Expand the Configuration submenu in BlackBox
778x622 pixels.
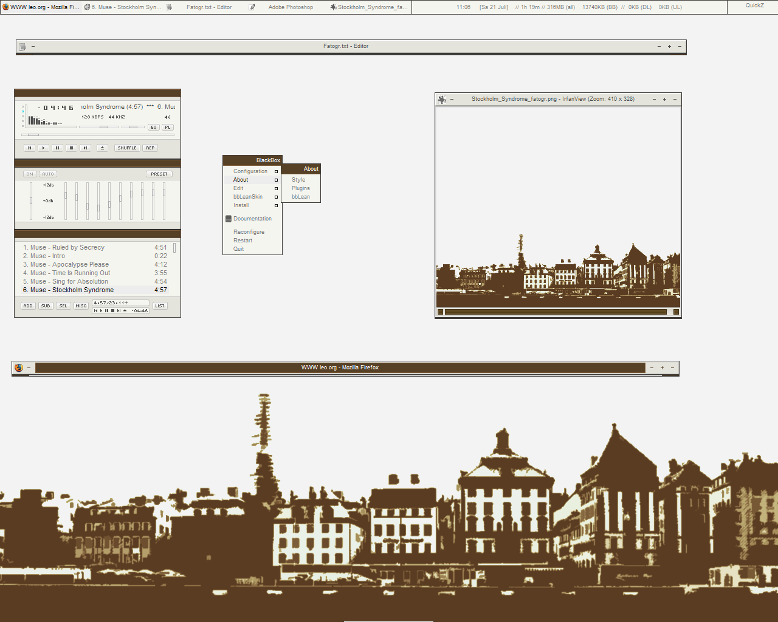[x=252, y=171]
